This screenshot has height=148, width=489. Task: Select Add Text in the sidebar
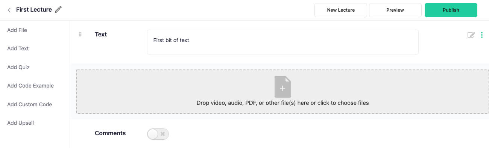point(18,48)
